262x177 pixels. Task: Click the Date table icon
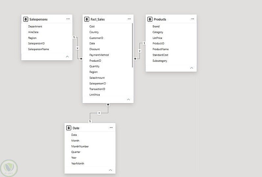click(x=69, y=128)
